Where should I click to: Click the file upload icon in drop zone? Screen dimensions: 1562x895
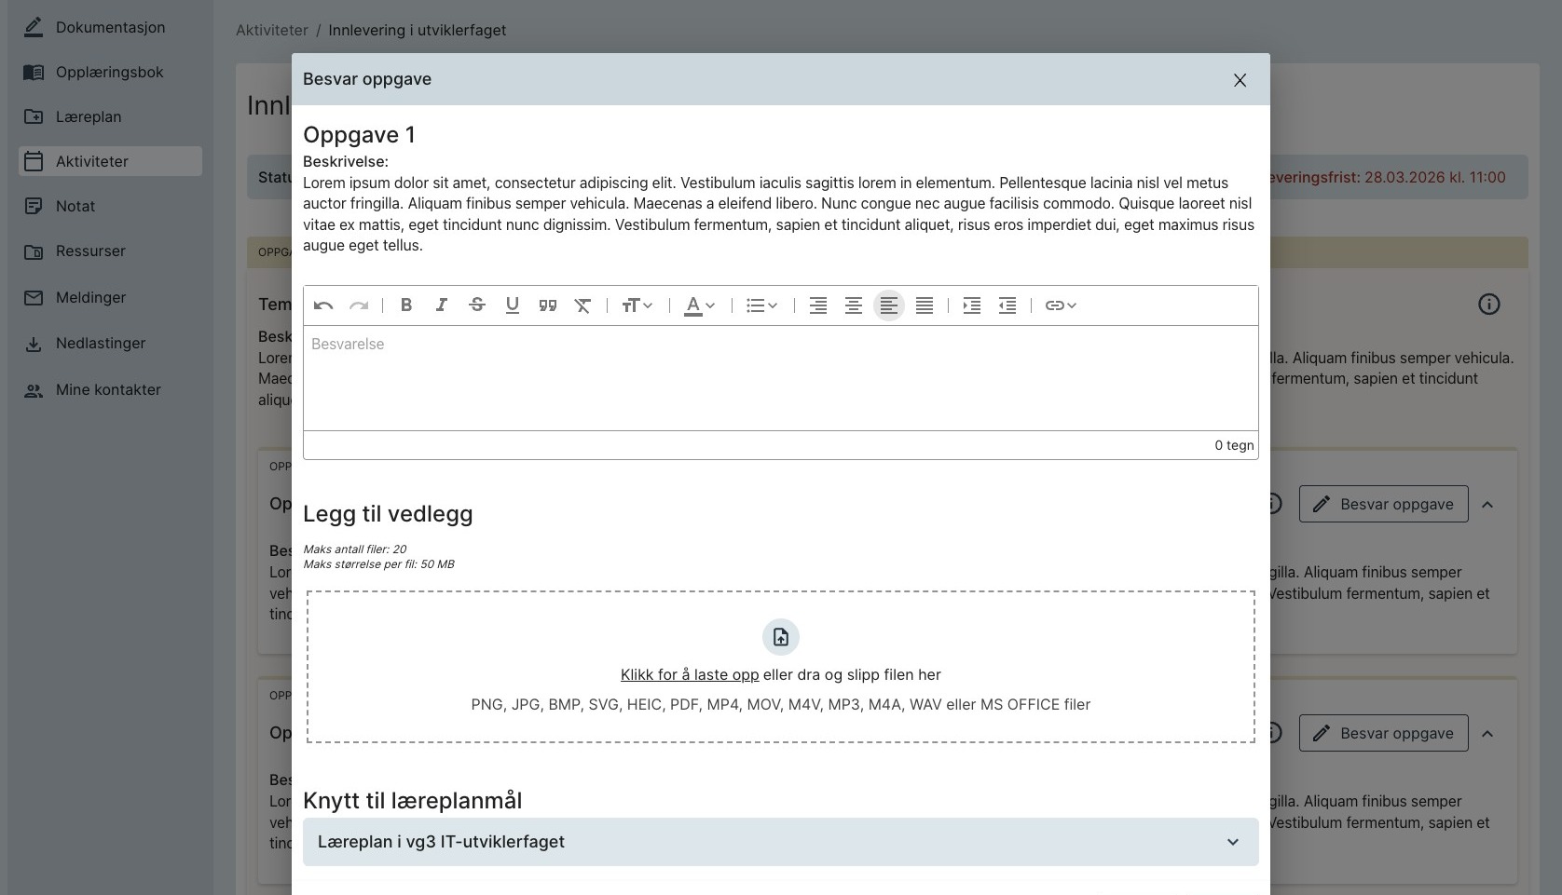(780, 637)
